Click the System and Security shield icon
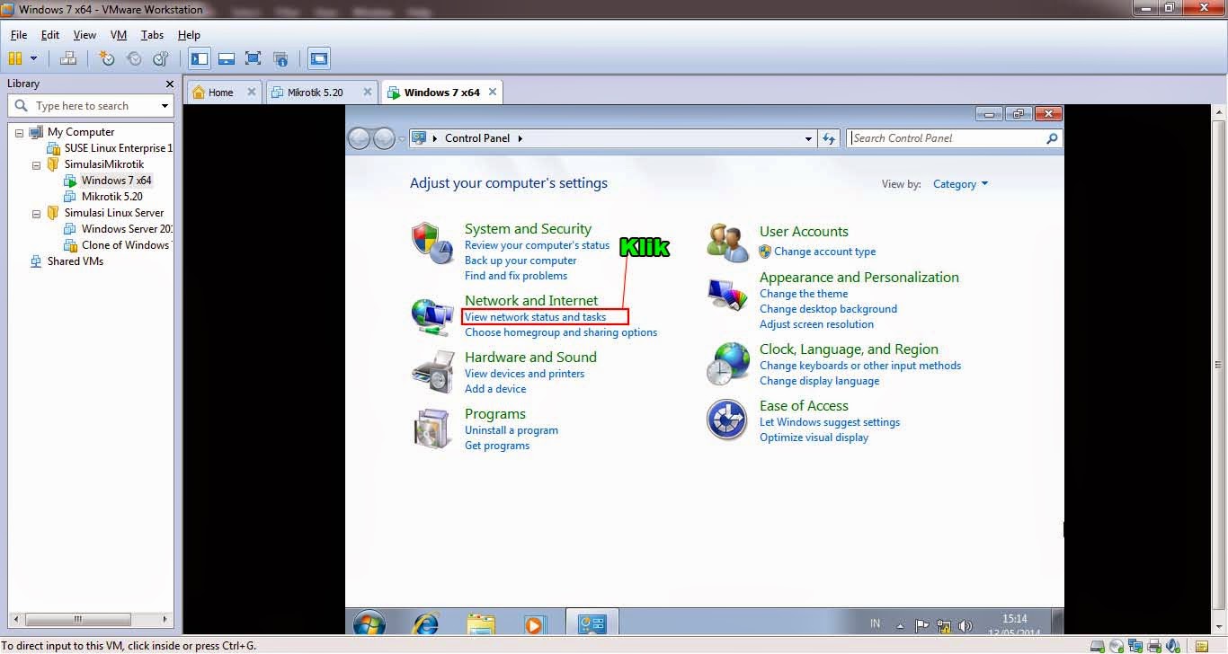1228x654 pixels. 432,243
